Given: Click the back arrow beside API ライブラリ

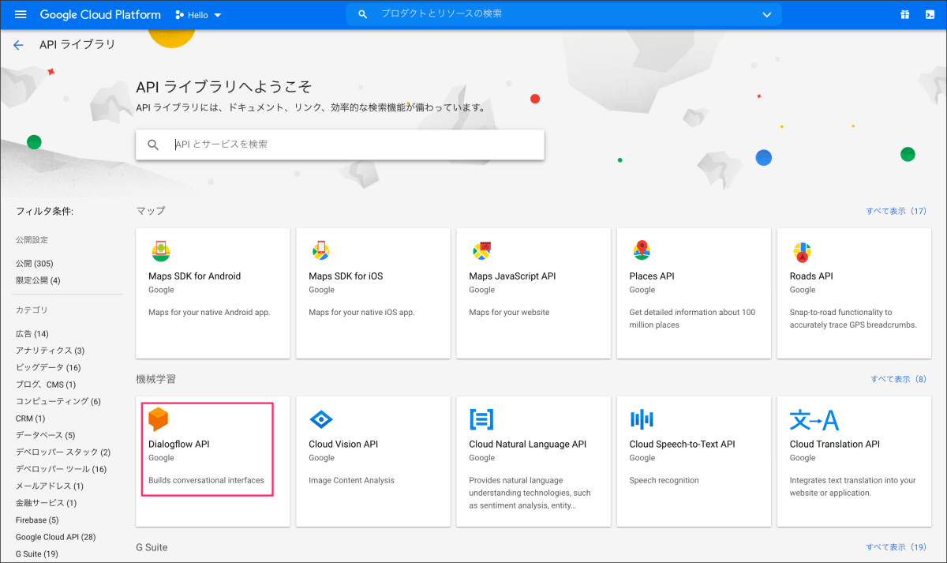Looking at the screenshot, I should [x=18, y=45].
